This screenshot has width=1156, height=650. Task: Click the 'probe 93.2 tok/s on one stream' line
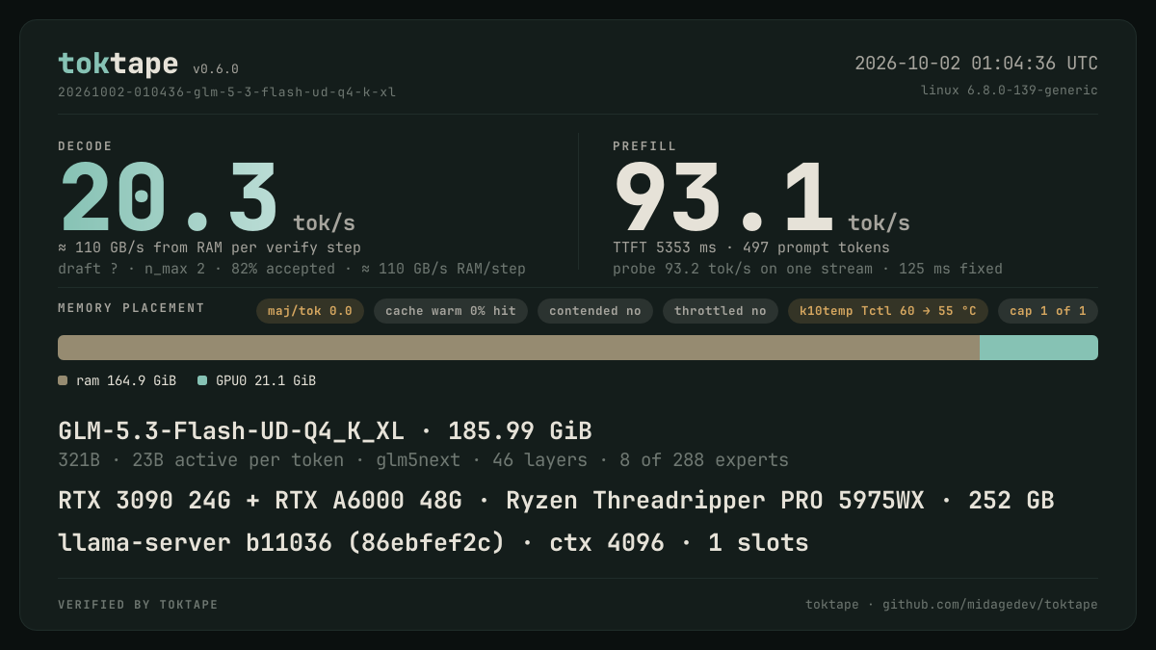pyautogui.click(x=807, y=269)
